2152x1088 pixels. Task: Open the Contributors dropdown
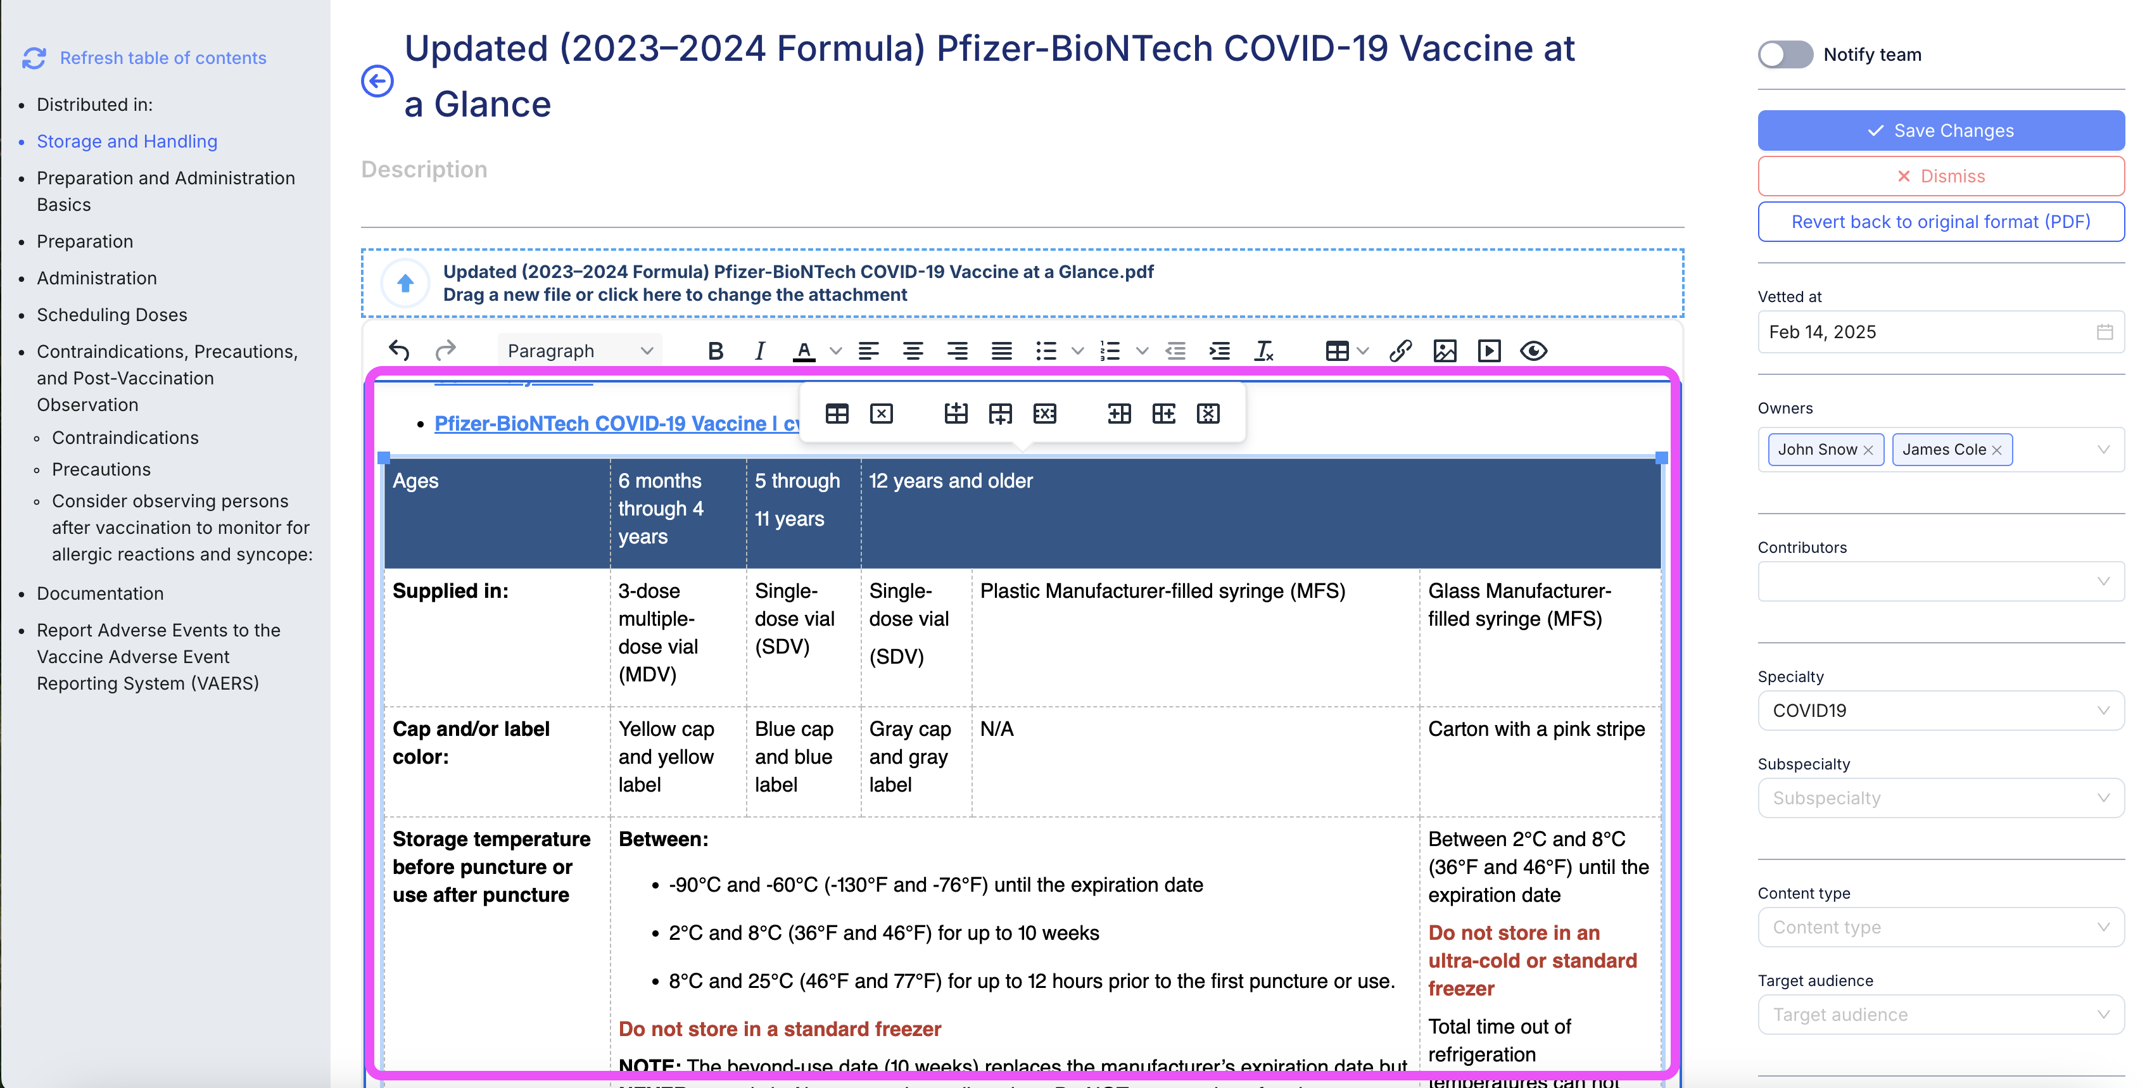tap(1940, 581)
